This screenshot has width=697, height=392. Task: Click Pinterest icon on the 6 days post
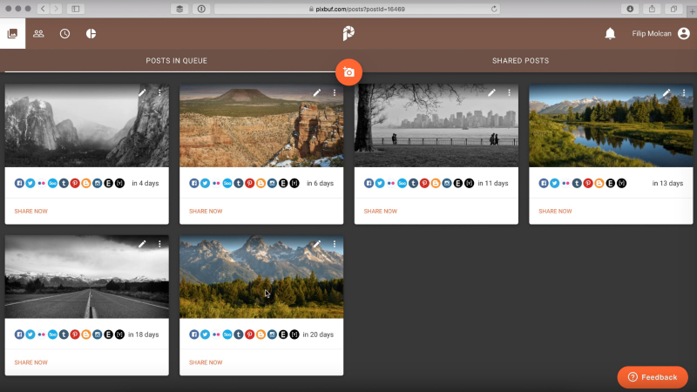(250, 183)
